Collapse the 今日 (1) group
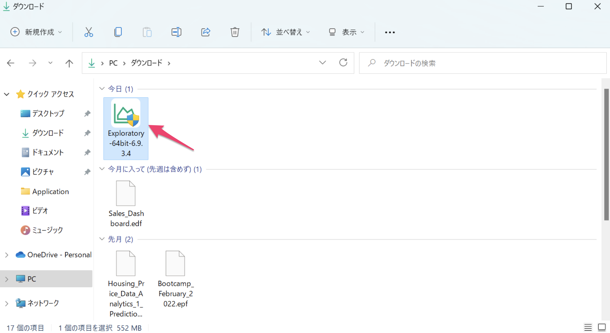610x333 pixels. pos(102,89)
